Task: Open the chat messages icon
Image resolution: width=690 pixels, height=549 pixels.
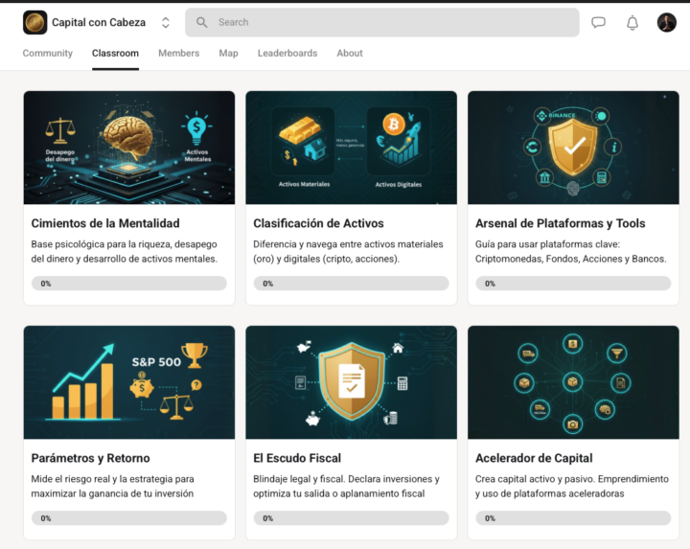Action: [x=598, y=23]
